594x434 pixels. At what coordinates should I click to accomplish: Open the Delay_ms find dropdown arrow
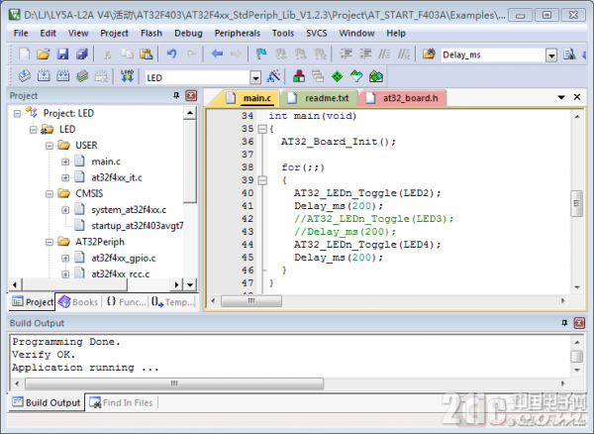(x=551, y=55)
